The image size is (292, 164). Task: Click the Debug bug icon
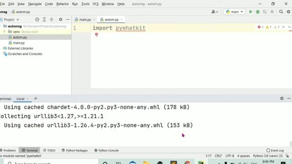pos(258,12)
